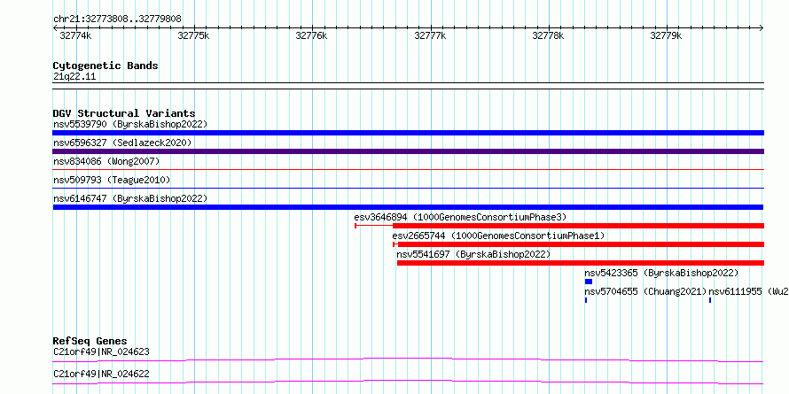The width and height of the screenshot is (789, 394).
Task: Select the 21q22.11 band label
Action: tap(74, 77)
